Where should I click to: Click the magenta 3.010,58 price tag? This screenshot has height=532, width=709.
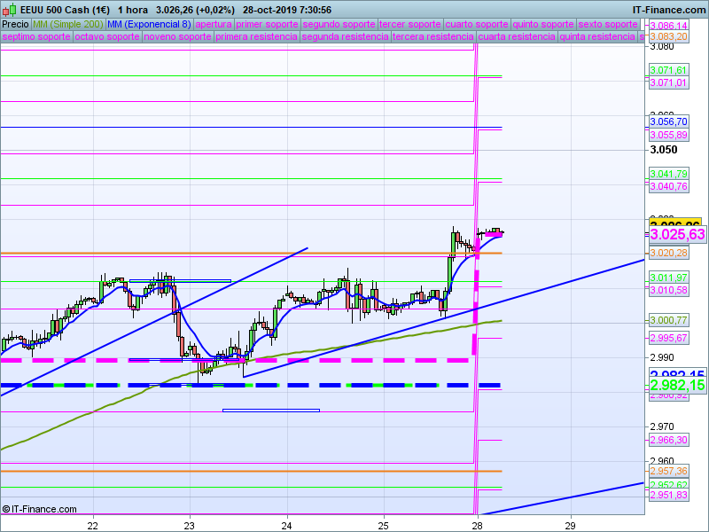click(x=669, y=290)
